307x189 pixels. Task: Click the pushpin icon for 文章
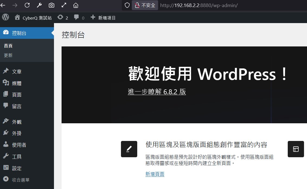6,71
